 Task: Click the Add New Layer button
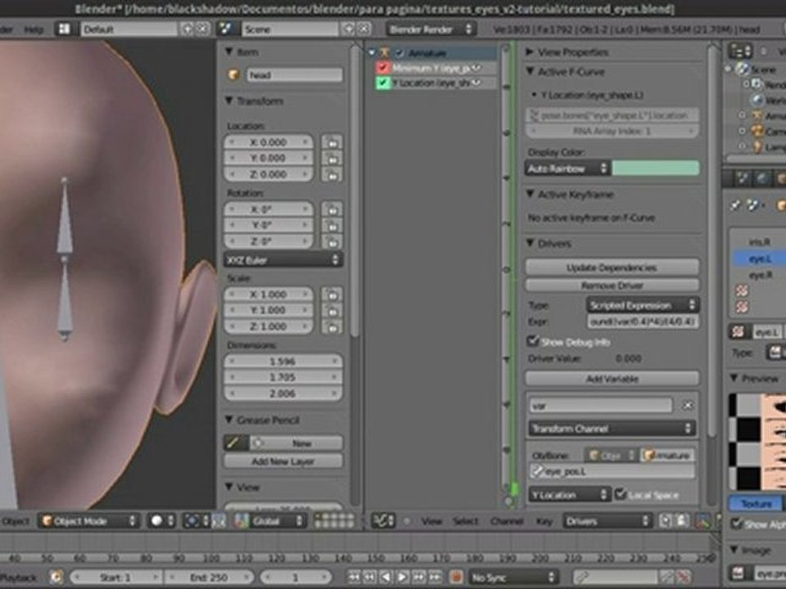pyautogui.click(x=283, y=461)
